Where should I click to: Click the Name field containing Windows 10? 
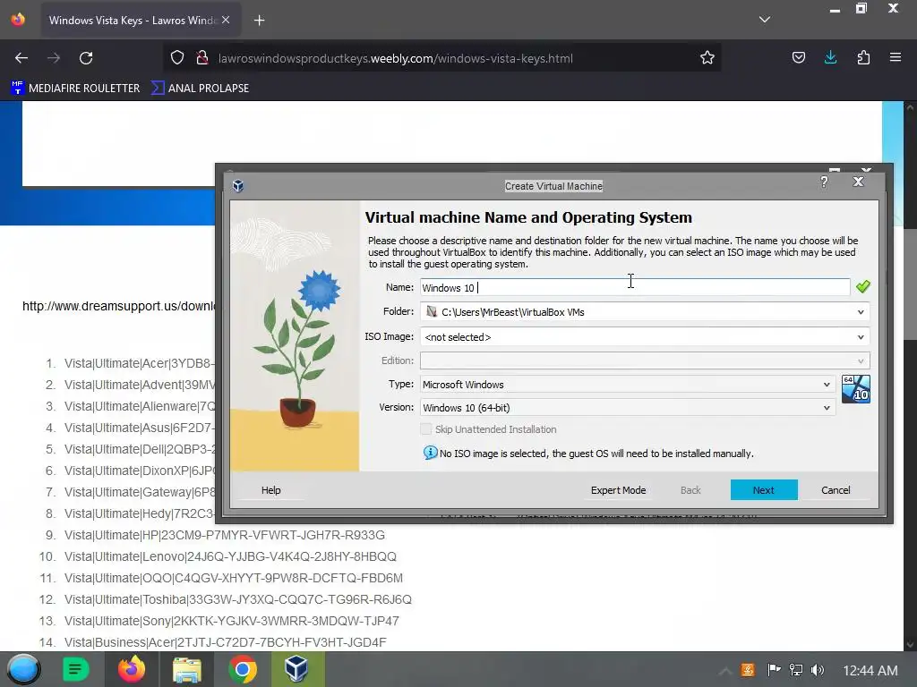click(x=635, y=287)
